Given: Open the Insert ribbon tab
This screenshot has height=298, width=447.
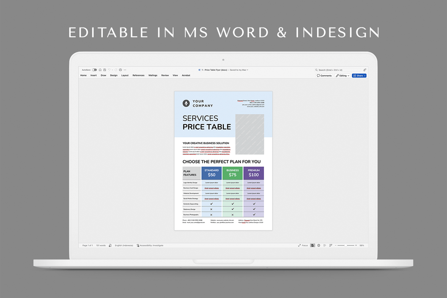Looking at the screenshot, I should tap(94, 75).
